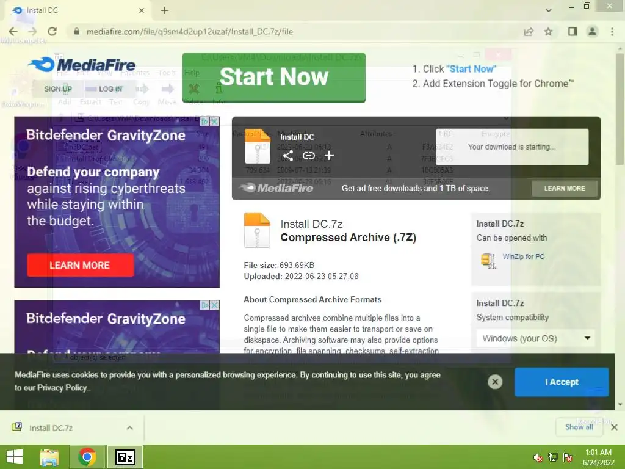
Task: Click LEARN MORE in the MediaFire ad-free banner
Action: click(565, 188)
